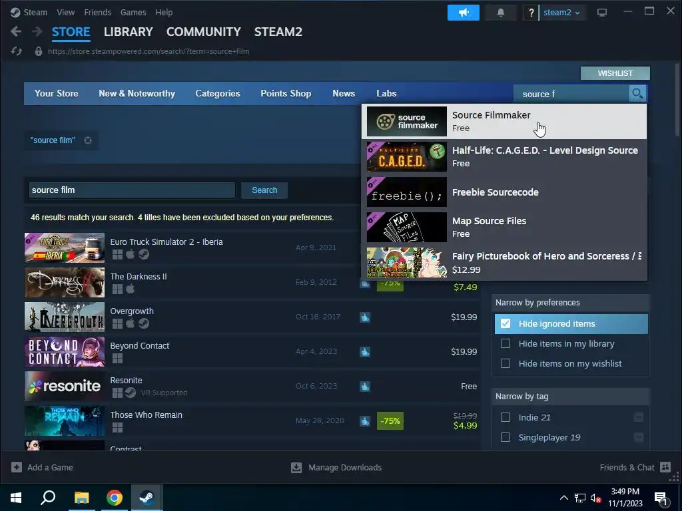Switch to the LIBRARY tab
682x511 pixels.
click(129, 32)
